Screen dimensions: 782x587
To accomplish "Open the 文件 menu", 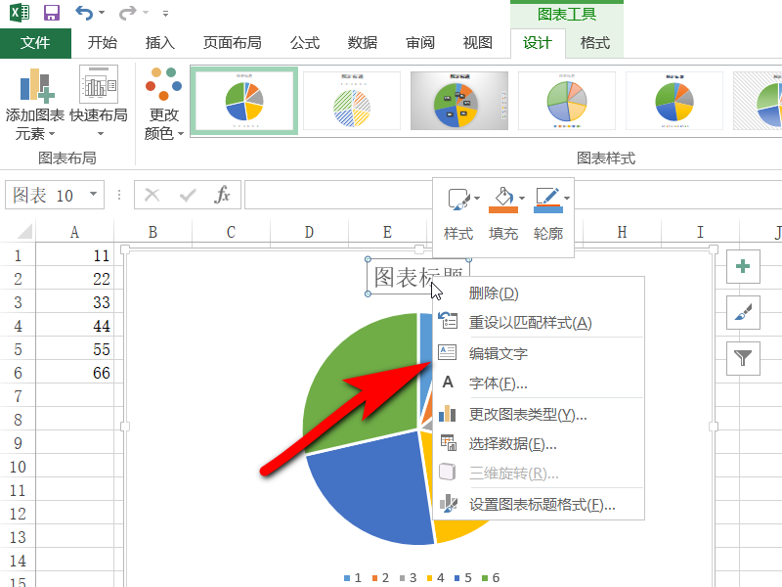I will click(x=35, y=43).
